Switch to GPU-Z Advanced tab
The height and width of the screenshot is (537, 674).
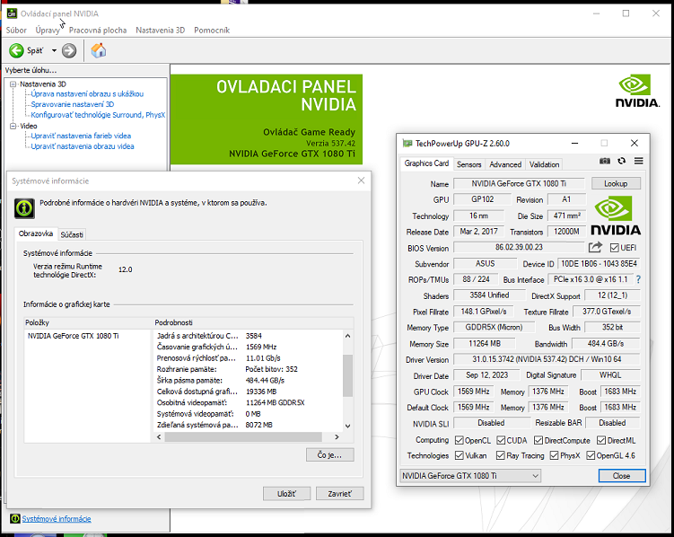[x=505, y=164]
